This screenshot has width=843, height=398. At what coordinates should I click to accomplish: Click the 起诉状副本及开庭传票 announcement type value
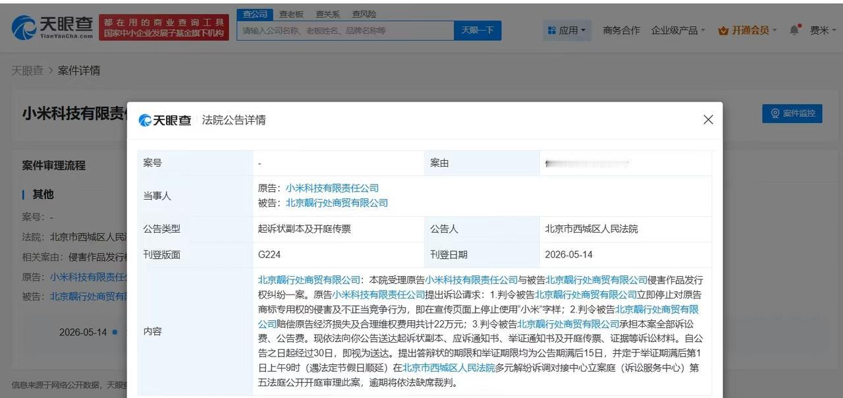(x=304, y=229)
